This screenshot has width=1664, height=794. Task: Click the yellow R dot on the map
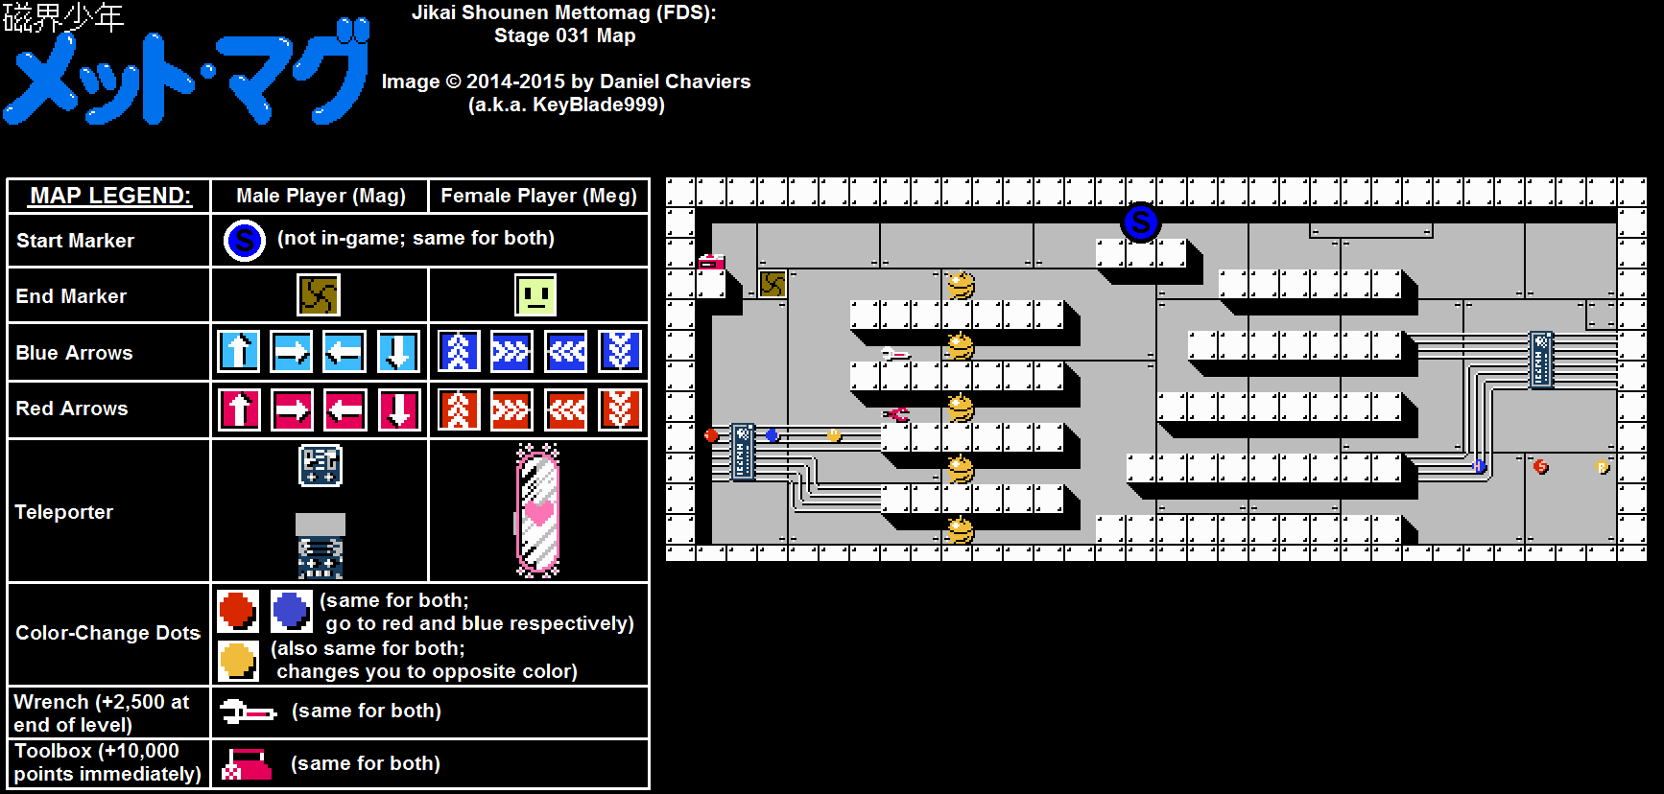pyautogui.click(x=1602, y=467)
